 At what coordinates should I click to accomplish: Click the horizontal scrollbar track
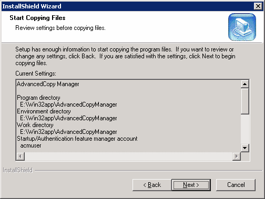[x=129, y=156]
